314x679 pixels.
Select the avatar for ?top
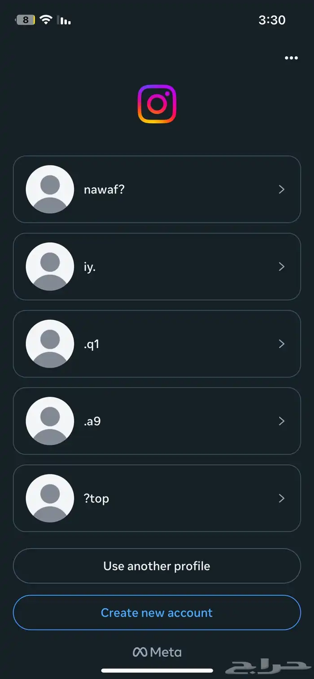(x=50, y=498)
